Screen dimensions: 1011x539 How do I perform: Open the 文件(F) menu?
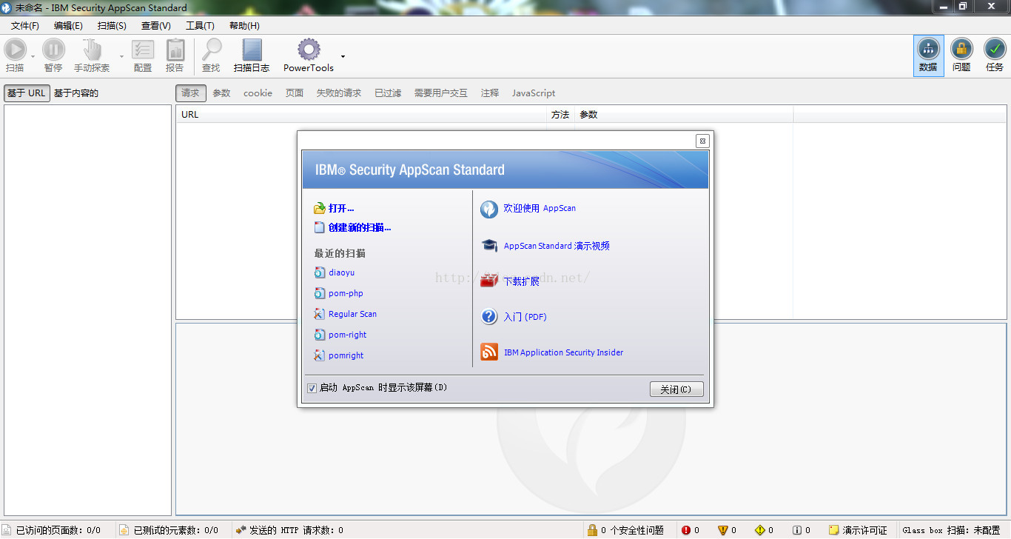coord(25,26)
